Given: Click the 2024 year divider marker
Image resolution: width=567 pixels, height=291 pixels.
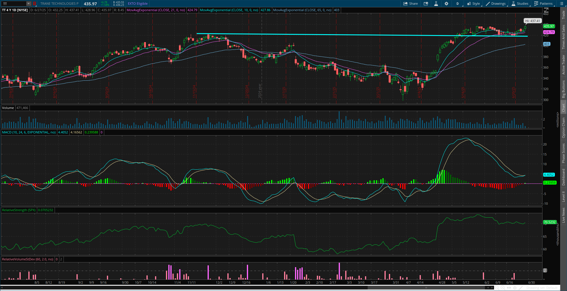Looking at the screenshot, I should coord(260,91).
